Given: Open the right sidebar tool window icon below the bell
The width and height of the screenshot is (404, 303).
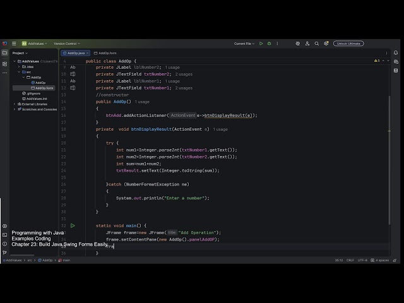Looking at the screenshot, I should point(396,62).
